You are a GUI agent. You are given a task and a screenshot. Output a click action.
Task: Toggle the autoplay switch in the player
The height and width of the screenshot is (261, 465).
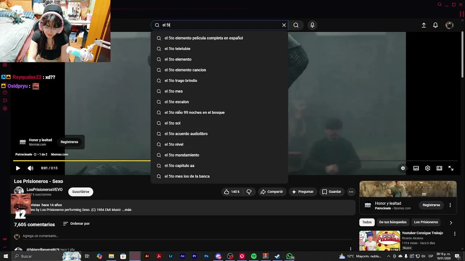click(403, 168)
